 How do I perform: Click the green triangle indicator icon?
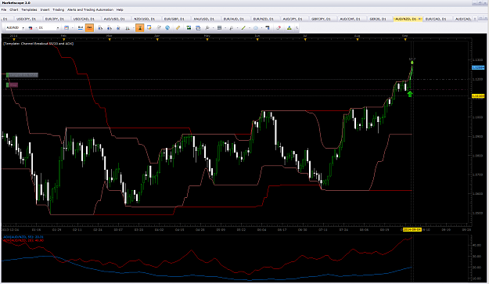[289, 27]
